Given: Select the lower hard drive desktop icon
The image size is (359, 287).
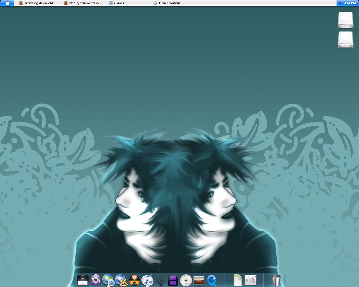Looking at the screenshot, I should click(x=346, y=40).
